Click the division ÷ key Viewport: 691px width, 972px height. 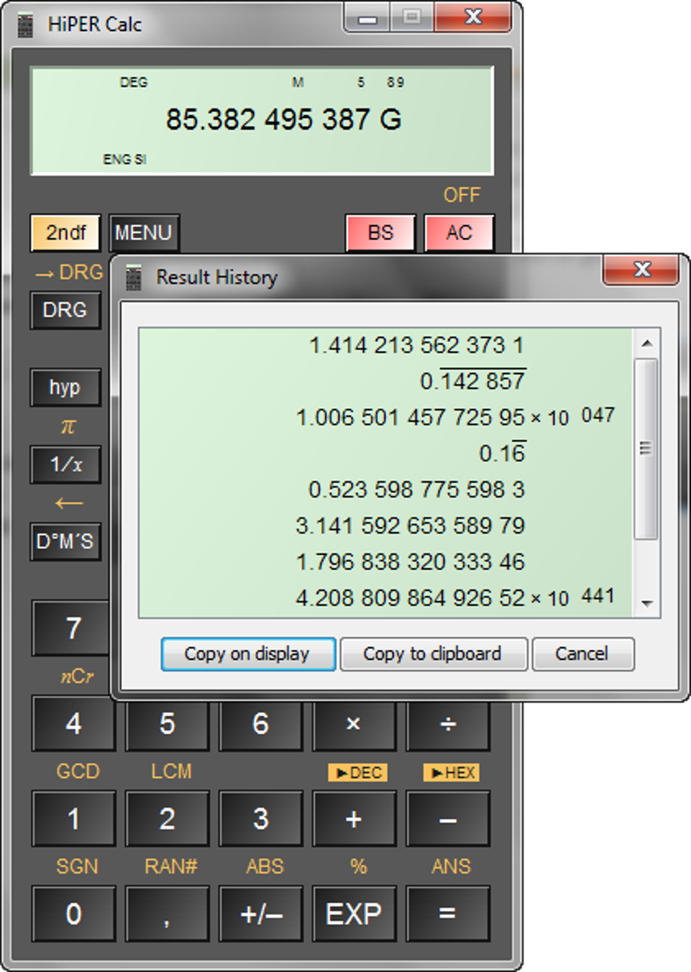(448, 723)
